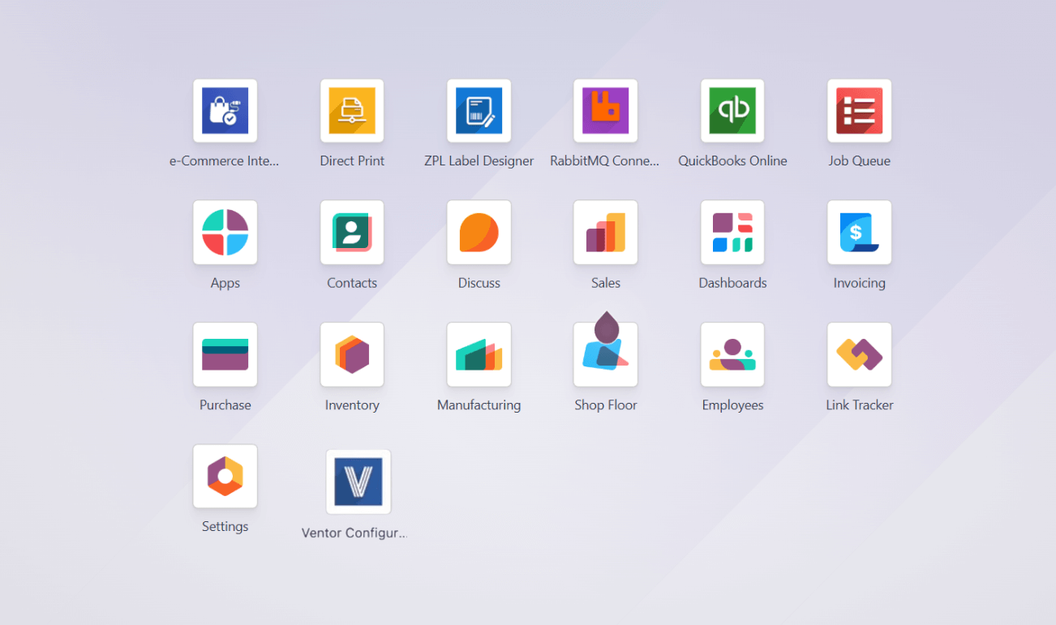Click the Apps module icon
The width and height of the screenshot is (1056, 625).
(225, 232)
